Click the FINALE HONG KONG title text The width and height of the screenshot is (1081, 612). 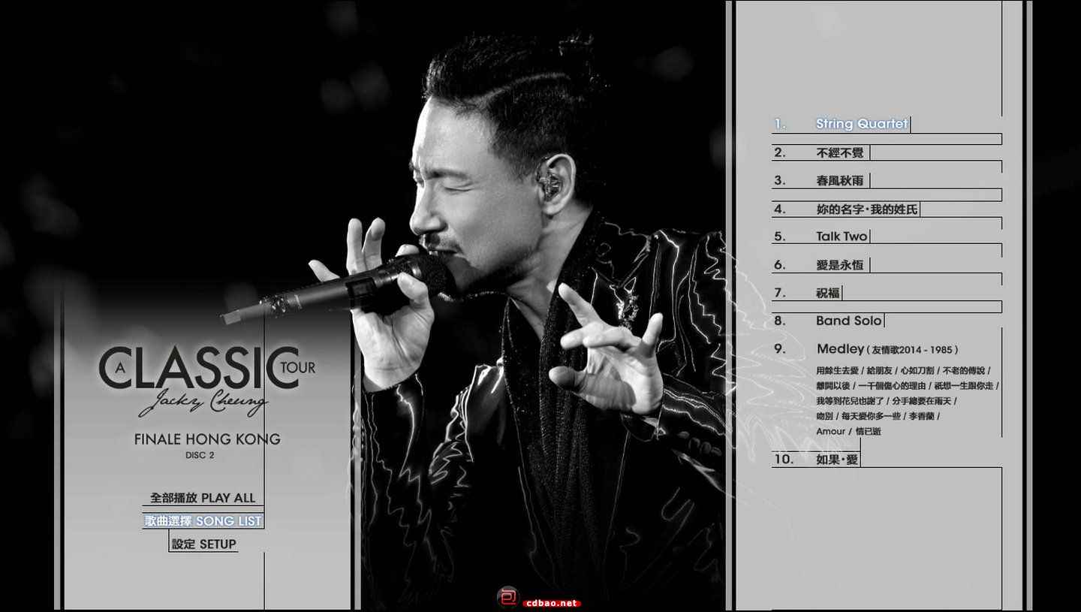click(x=207, y=439)
